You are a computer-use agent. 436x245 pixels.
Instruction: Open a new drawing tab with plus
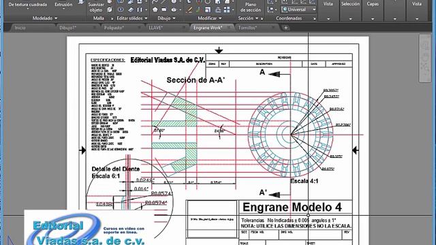[x=285, y=28]
